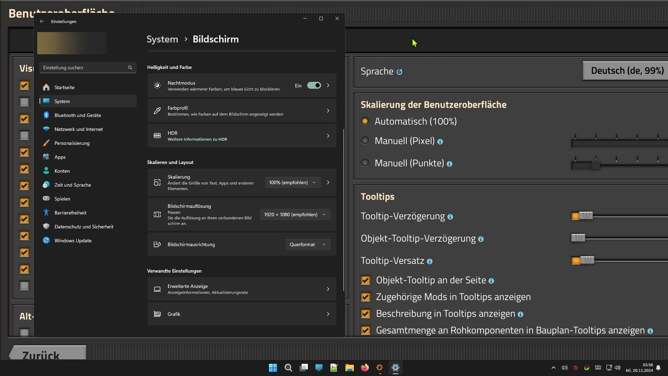Click info icon beside Tooltip-Versatz
This screenshot has height=376, width=668.
tap(430, 262)
